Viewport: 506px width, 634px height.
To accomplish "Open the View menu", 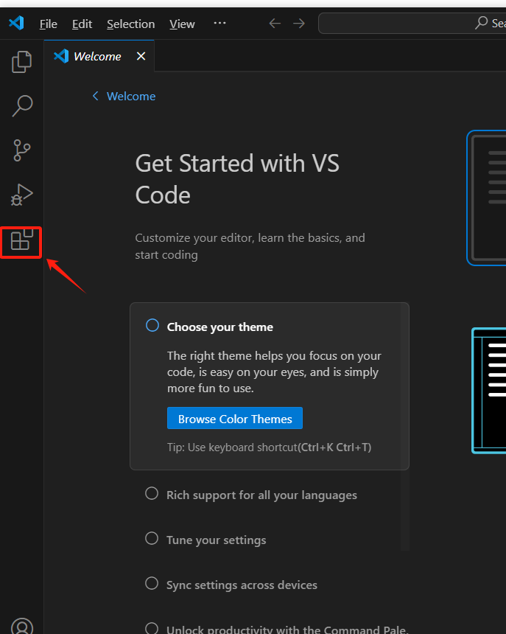I will point(182,24).
